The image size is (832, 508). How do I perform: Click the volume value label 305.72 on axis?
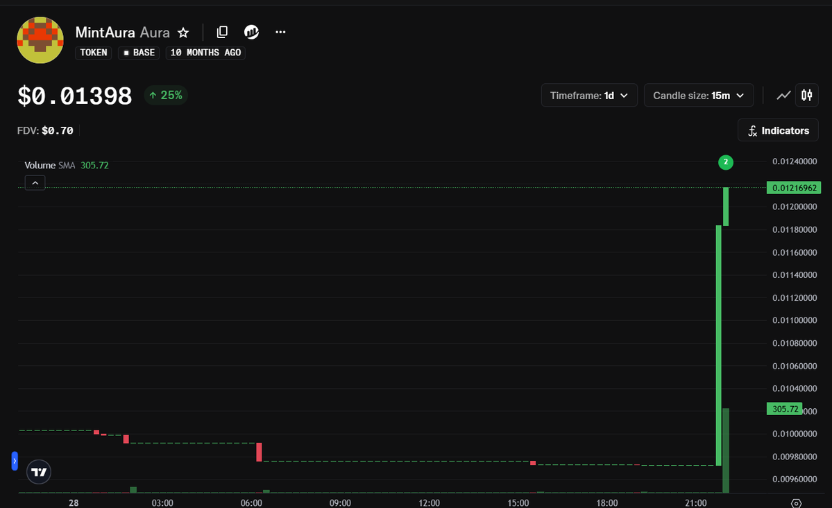pyautogui.click(x=785, y=409)
